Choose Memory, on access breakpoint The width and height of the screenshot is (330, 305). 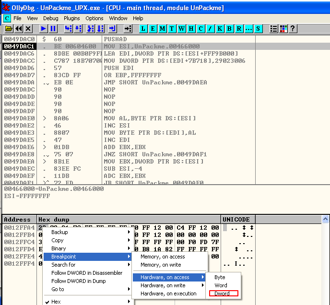[x=169, y=257]
